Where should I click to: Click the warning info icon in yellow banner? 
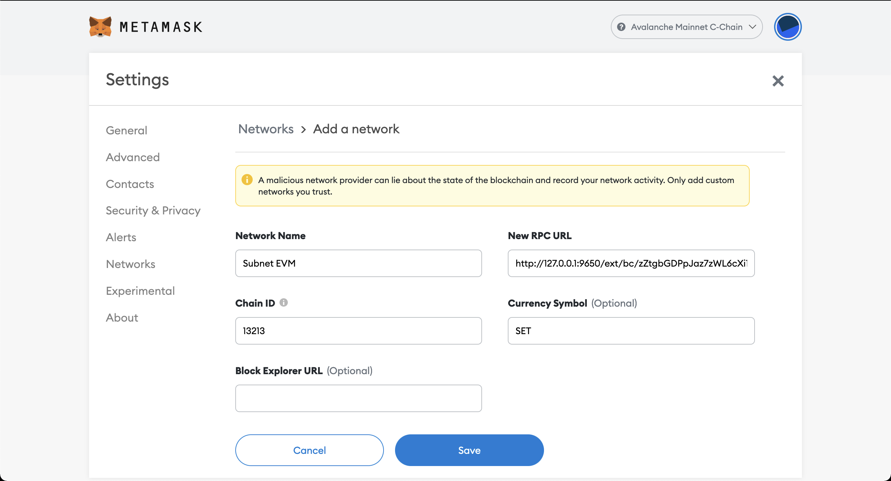247,180
